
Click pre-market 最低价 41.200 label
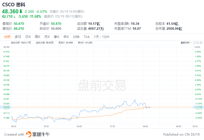pyautogui.click(x=85, y=43)
